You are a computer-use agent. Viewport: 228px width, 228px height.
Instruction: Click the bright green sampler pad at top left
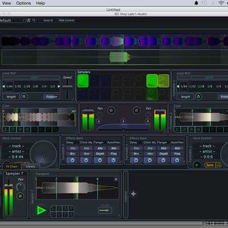point(83,81)
